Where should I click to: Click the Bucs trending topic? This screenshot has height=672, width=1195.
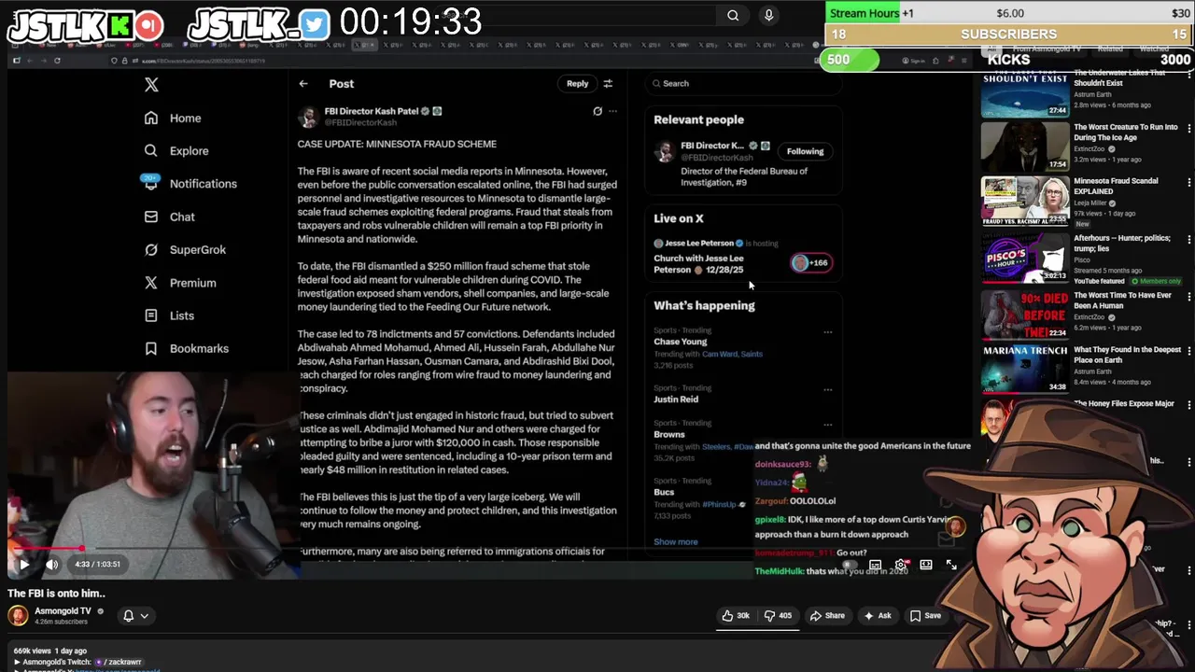(664, 492)
